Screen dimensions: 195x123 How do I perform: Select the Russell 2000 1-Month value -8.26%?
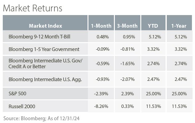101,106
